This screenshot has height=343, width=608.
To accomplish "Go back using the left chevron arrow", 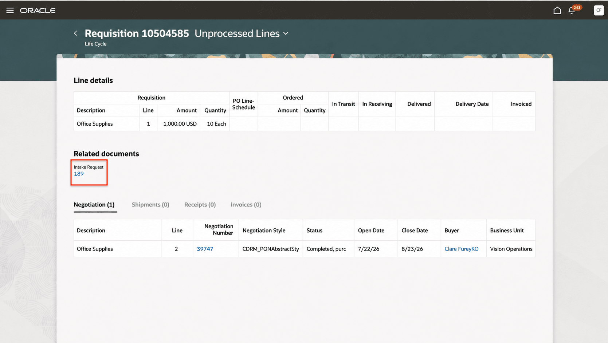I will click(x=75, y=33).
